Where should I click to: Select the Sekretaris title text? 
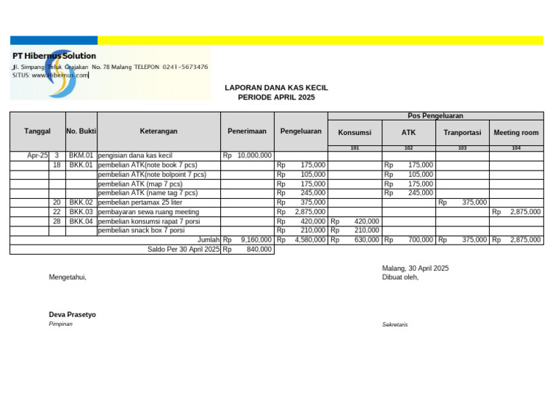point(395,325)
